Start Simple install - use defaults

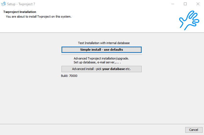coord(101,50)
